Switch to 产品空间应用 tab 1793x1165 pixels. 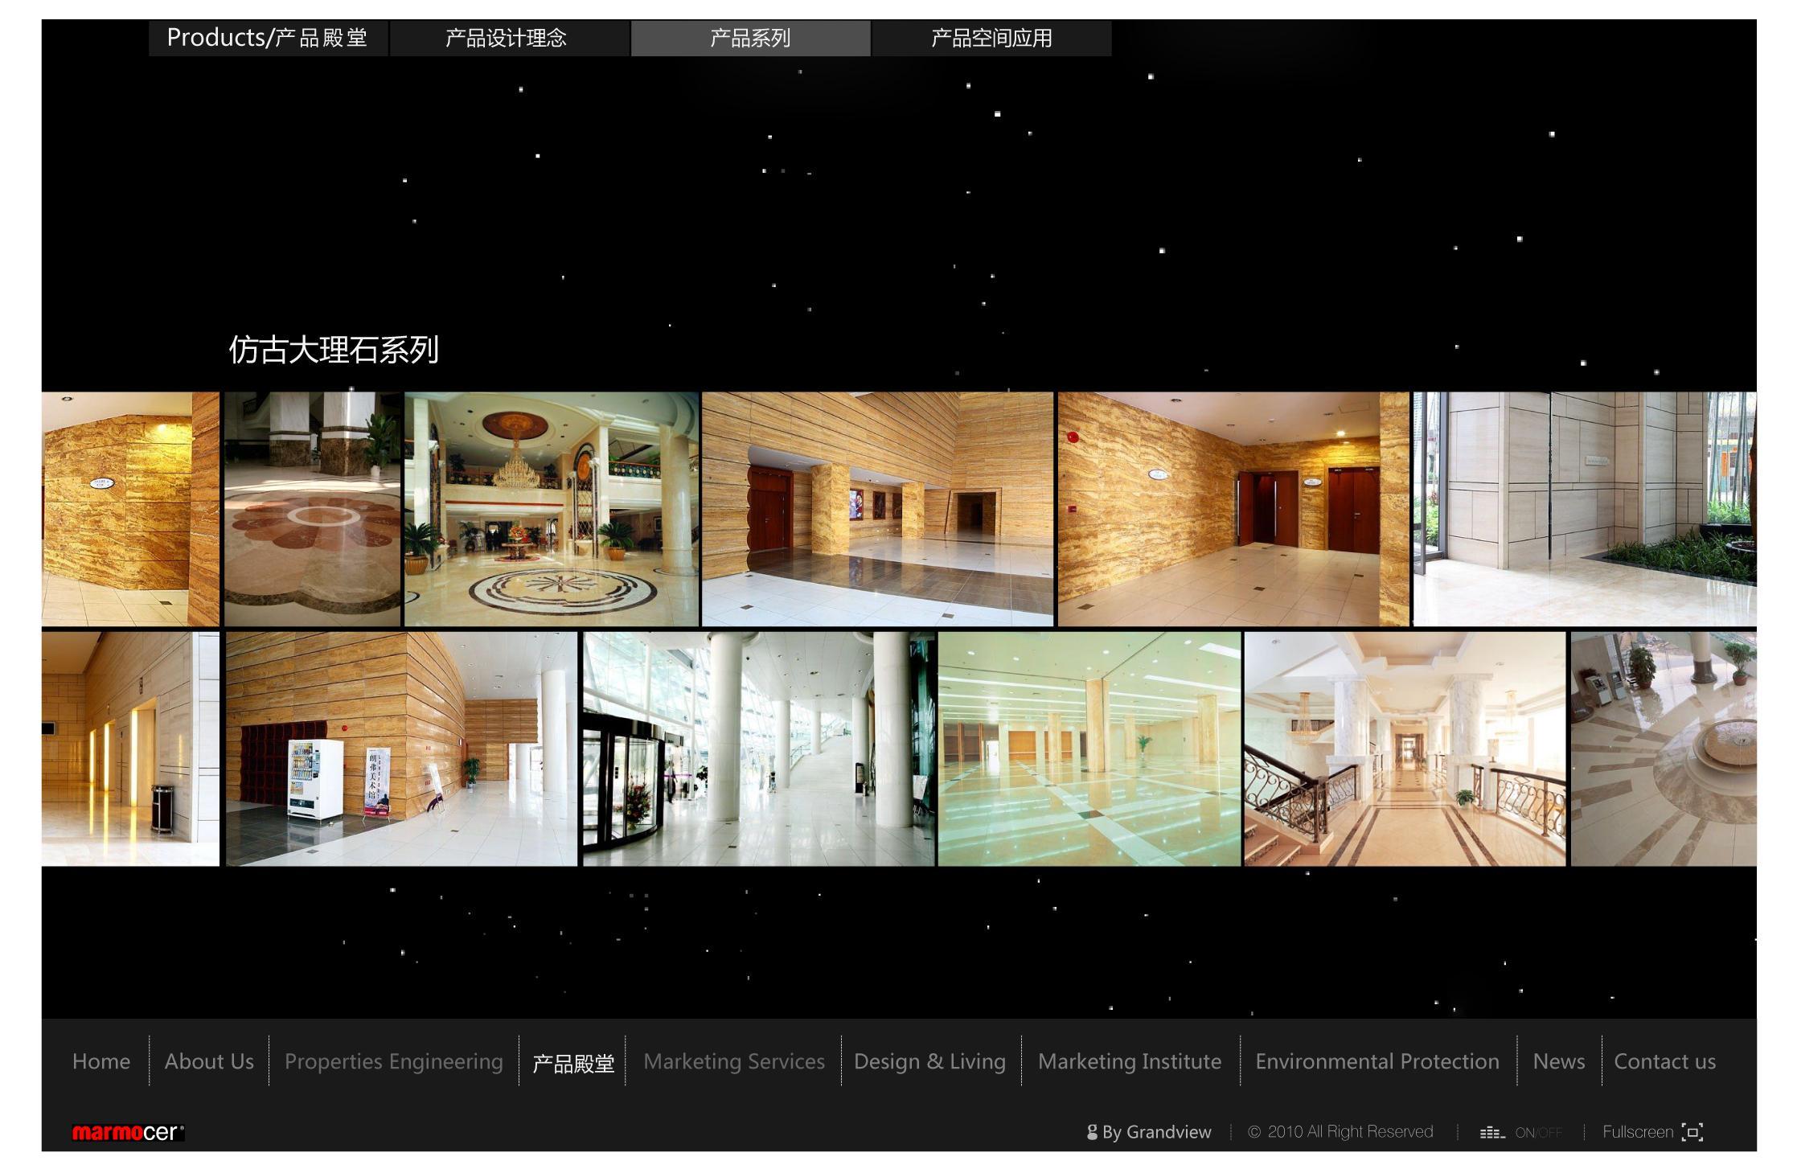coord(991,39)
